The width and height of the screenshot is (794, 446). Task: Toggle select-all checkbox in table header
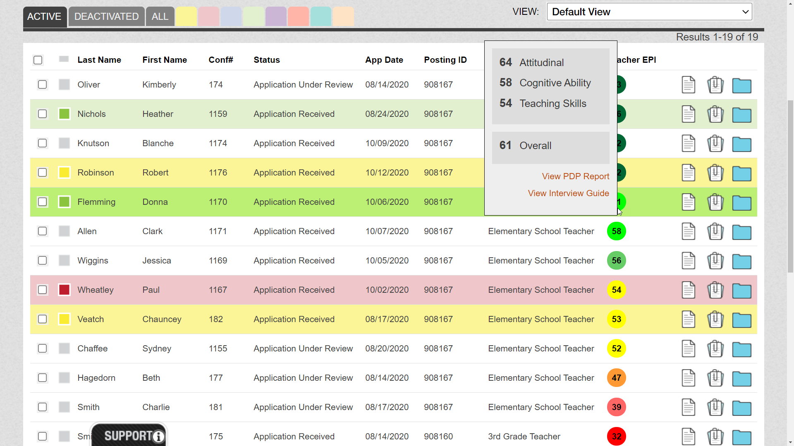tap(38, 60)
